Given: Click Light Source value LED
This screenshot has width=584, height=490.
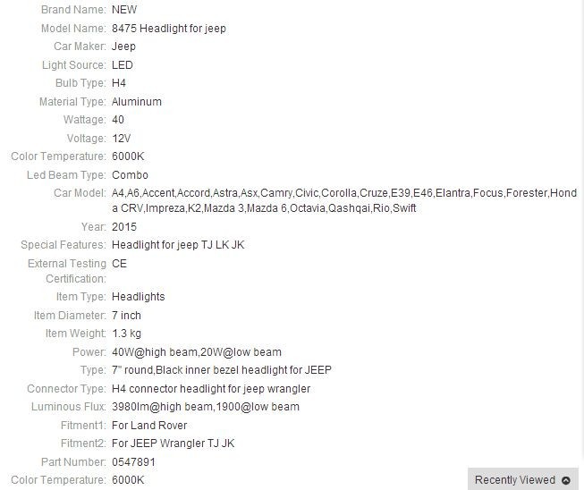Looking at the screenshot, I should point(123,64).
